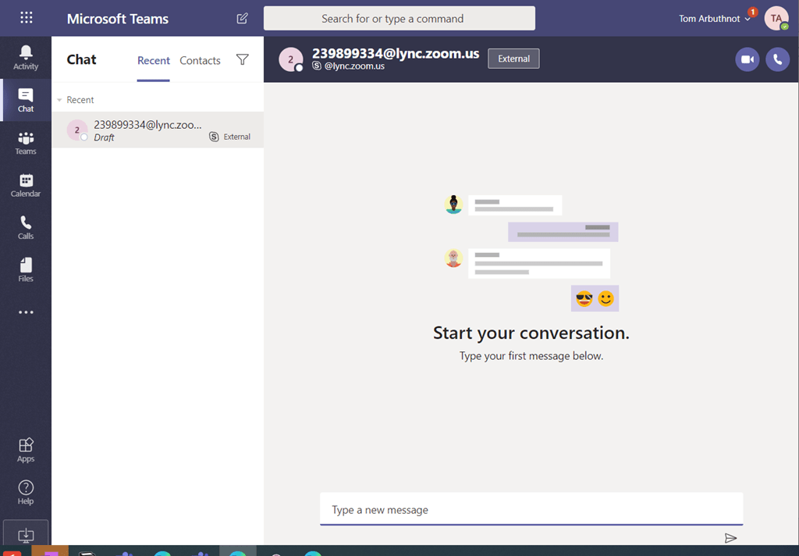Select the Teams icon in sidebar
Image resolution: width=799 pixels, height=556 pixels.
(x=26, y=142)
